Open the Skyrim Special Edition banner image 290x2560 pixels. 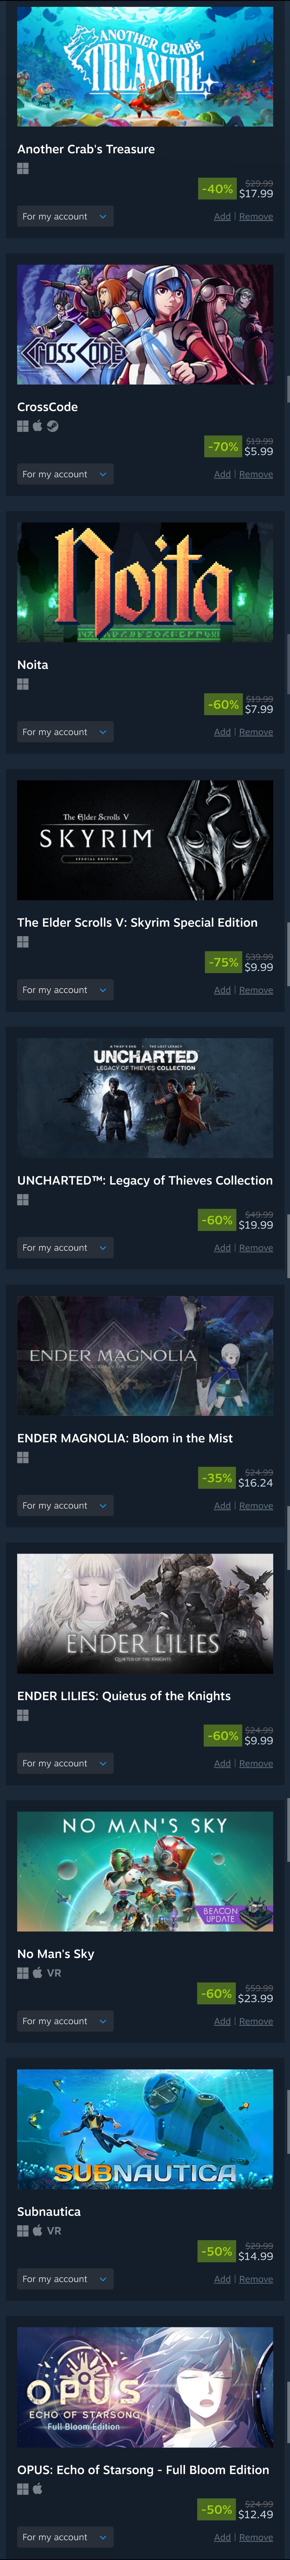(x=145, y=840)
